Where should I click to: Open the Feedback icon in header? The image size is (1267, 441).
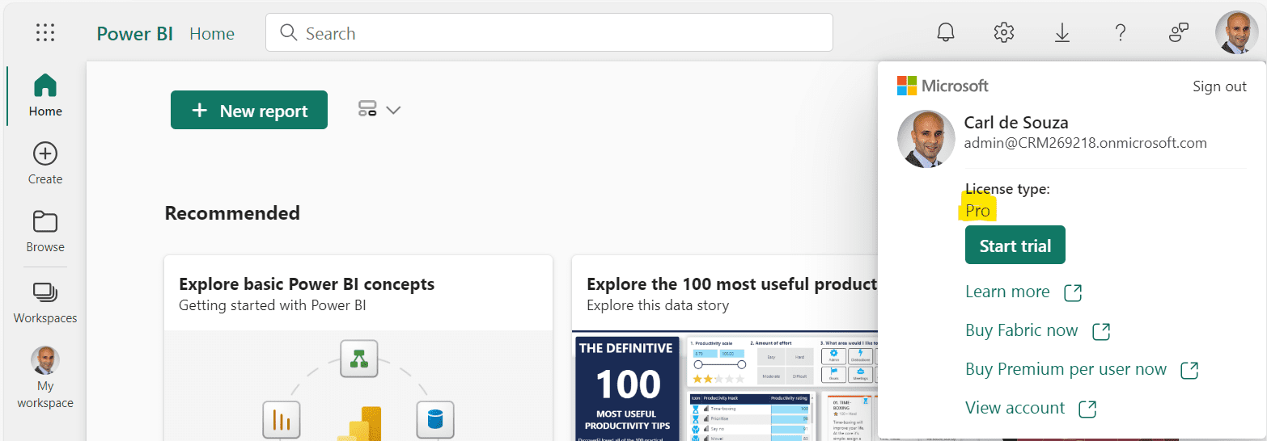(1179, 33)
